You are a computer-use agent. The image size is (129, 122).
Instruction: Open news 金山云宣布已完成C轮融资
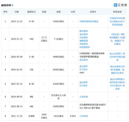tap(117, 70)
